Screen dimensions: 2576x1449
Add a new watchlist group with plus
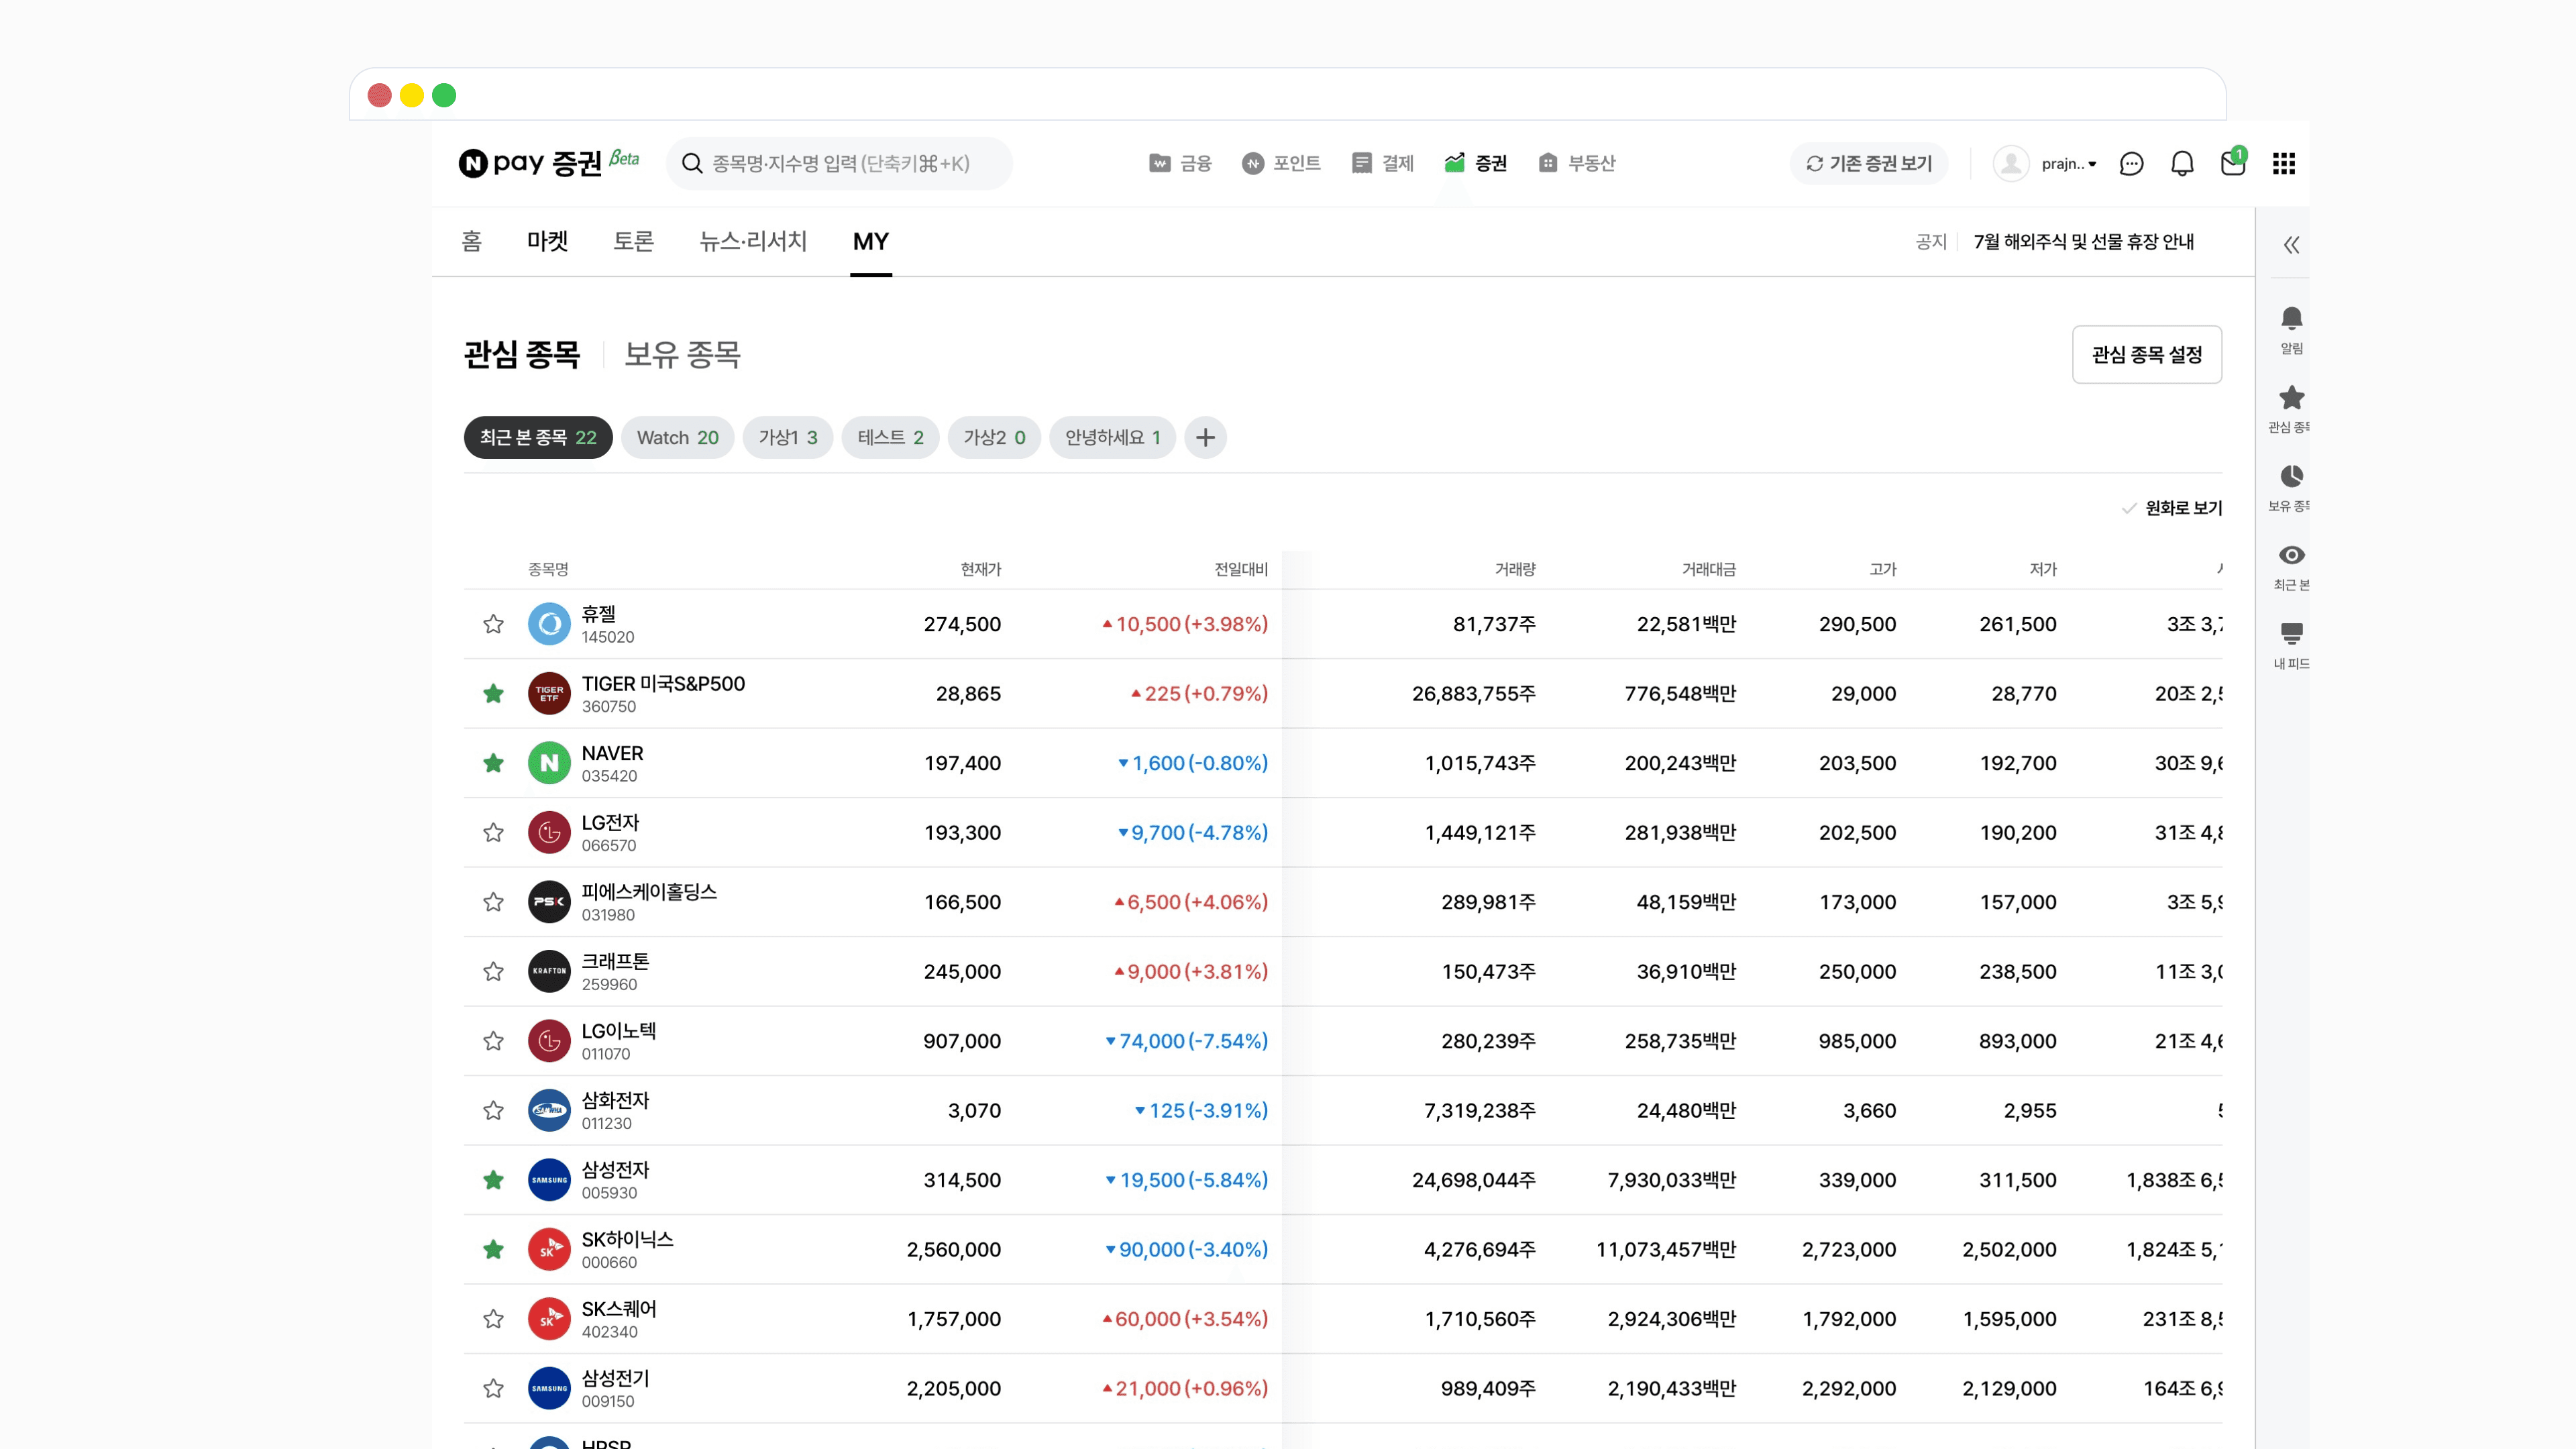coord(1205,437)
